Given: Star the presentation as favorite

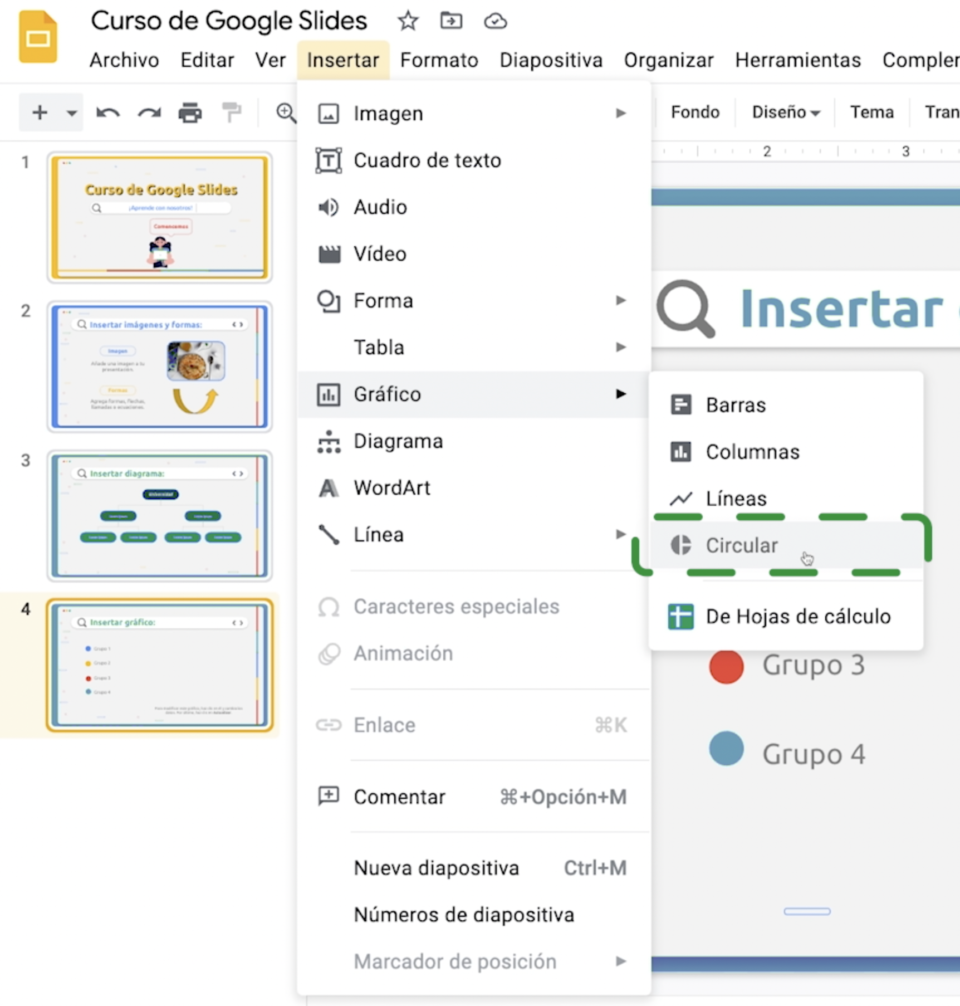Looking at the screenshot, I should 407,21.
